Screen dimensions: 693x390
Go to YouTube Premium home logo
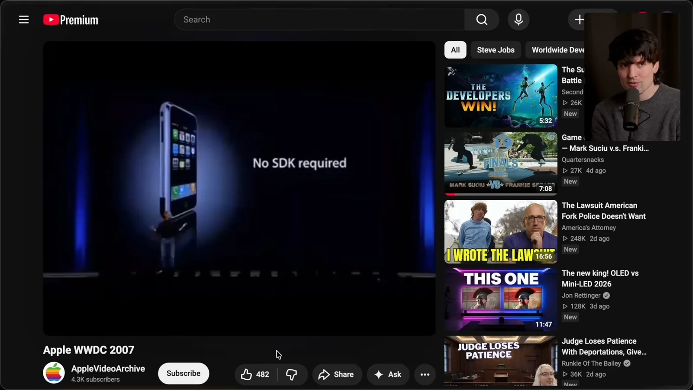(x=71, y=20)
